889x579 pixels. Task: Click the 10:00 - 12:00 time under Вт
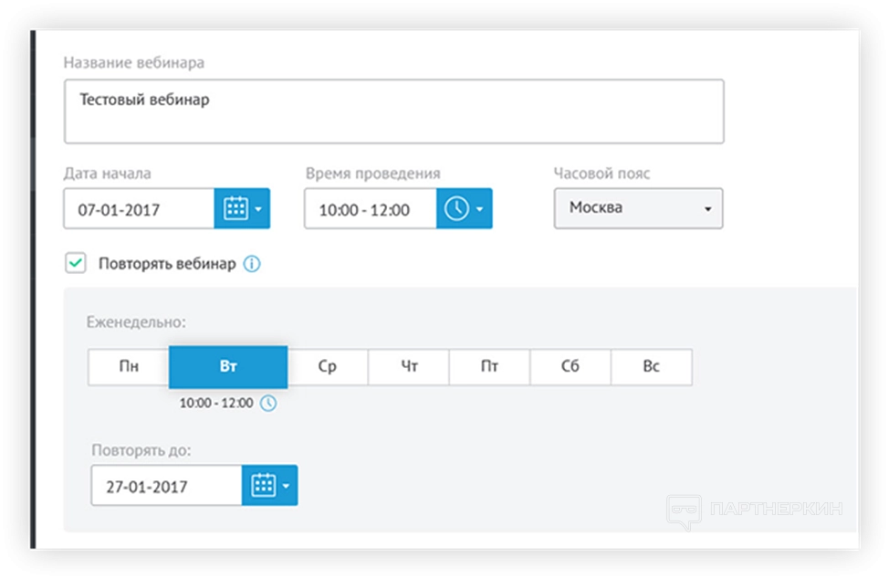click(216, 403)
